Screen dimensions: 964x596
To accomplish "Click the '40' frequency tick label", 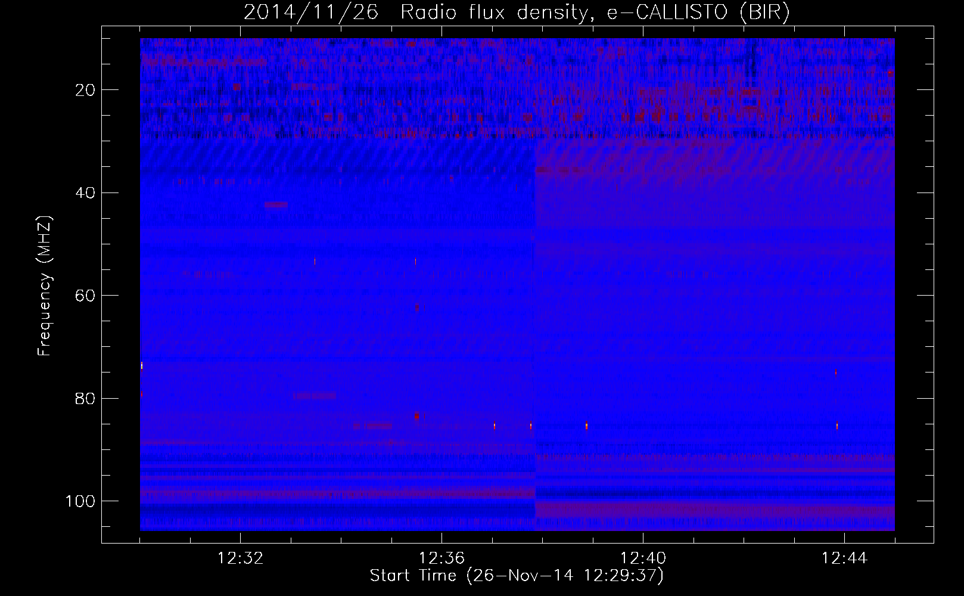I will [86, 193].
